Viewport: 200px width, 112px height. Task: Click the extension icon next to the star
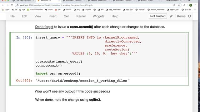[184, 5]
